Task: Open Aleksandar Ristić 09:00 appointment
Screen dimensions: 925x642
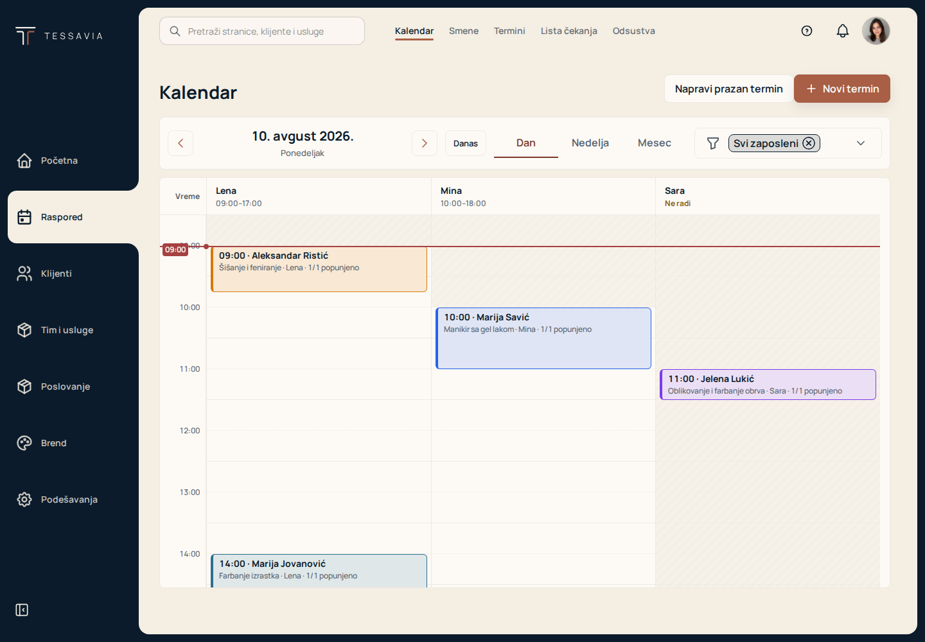Action: pyautogui.click(x=319, y=269)
